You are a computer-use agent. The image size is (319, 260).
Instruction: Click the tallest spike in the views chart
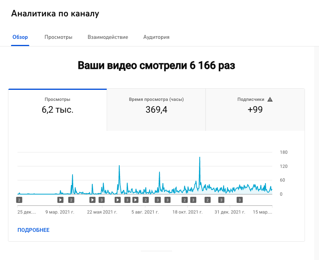(200, 158)
